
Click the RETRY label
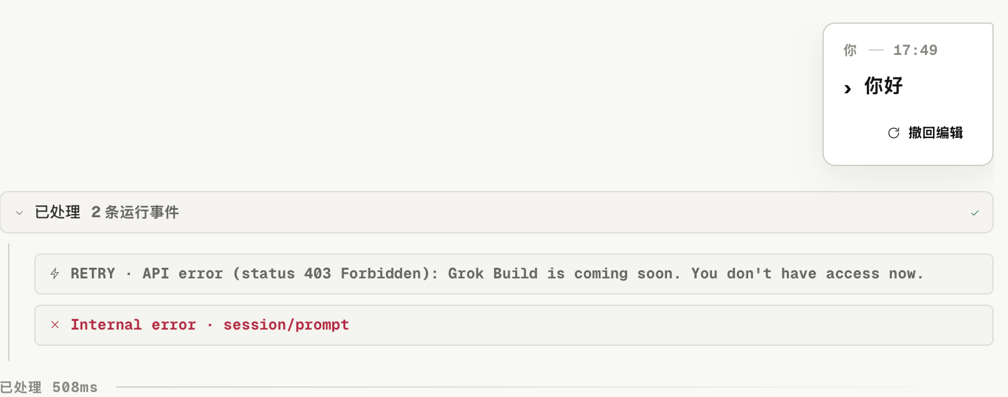pyautogui.click(x=93, y=273)
